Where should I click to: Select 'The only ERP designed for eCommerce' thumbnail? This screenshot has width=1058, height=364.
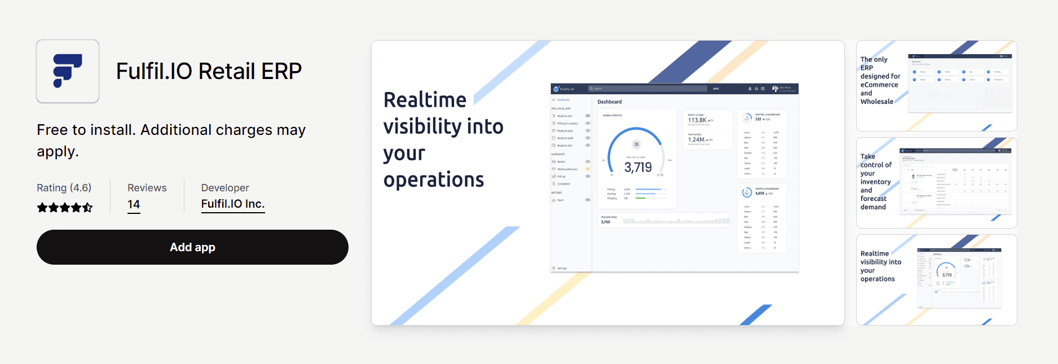tap(937, 86)
